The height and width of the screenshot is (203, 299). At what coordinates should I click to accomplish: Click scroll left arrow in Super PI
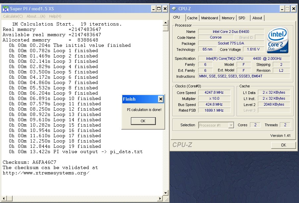(4, 198)
